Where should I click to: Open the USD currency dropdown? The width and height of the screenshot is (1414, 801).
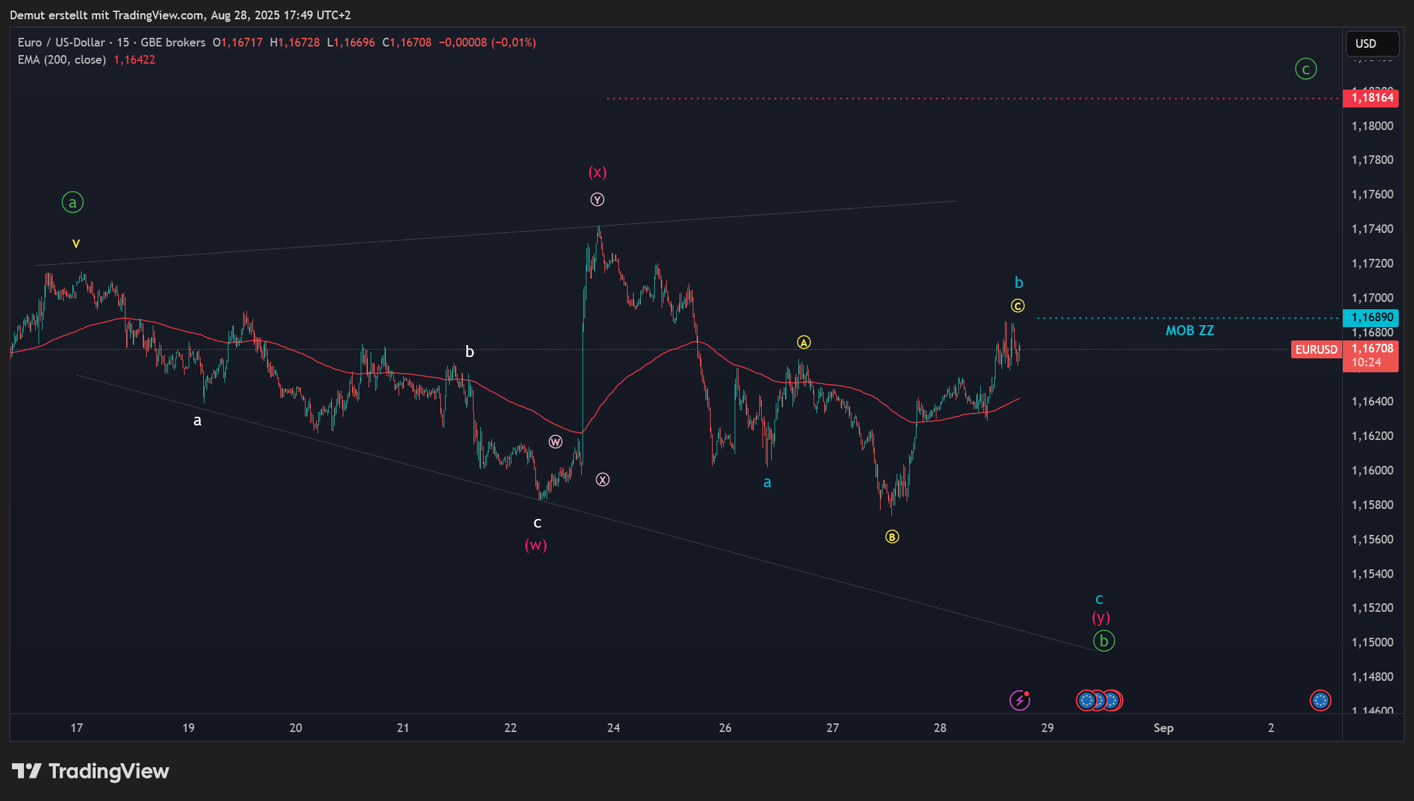click(1371, 44)
